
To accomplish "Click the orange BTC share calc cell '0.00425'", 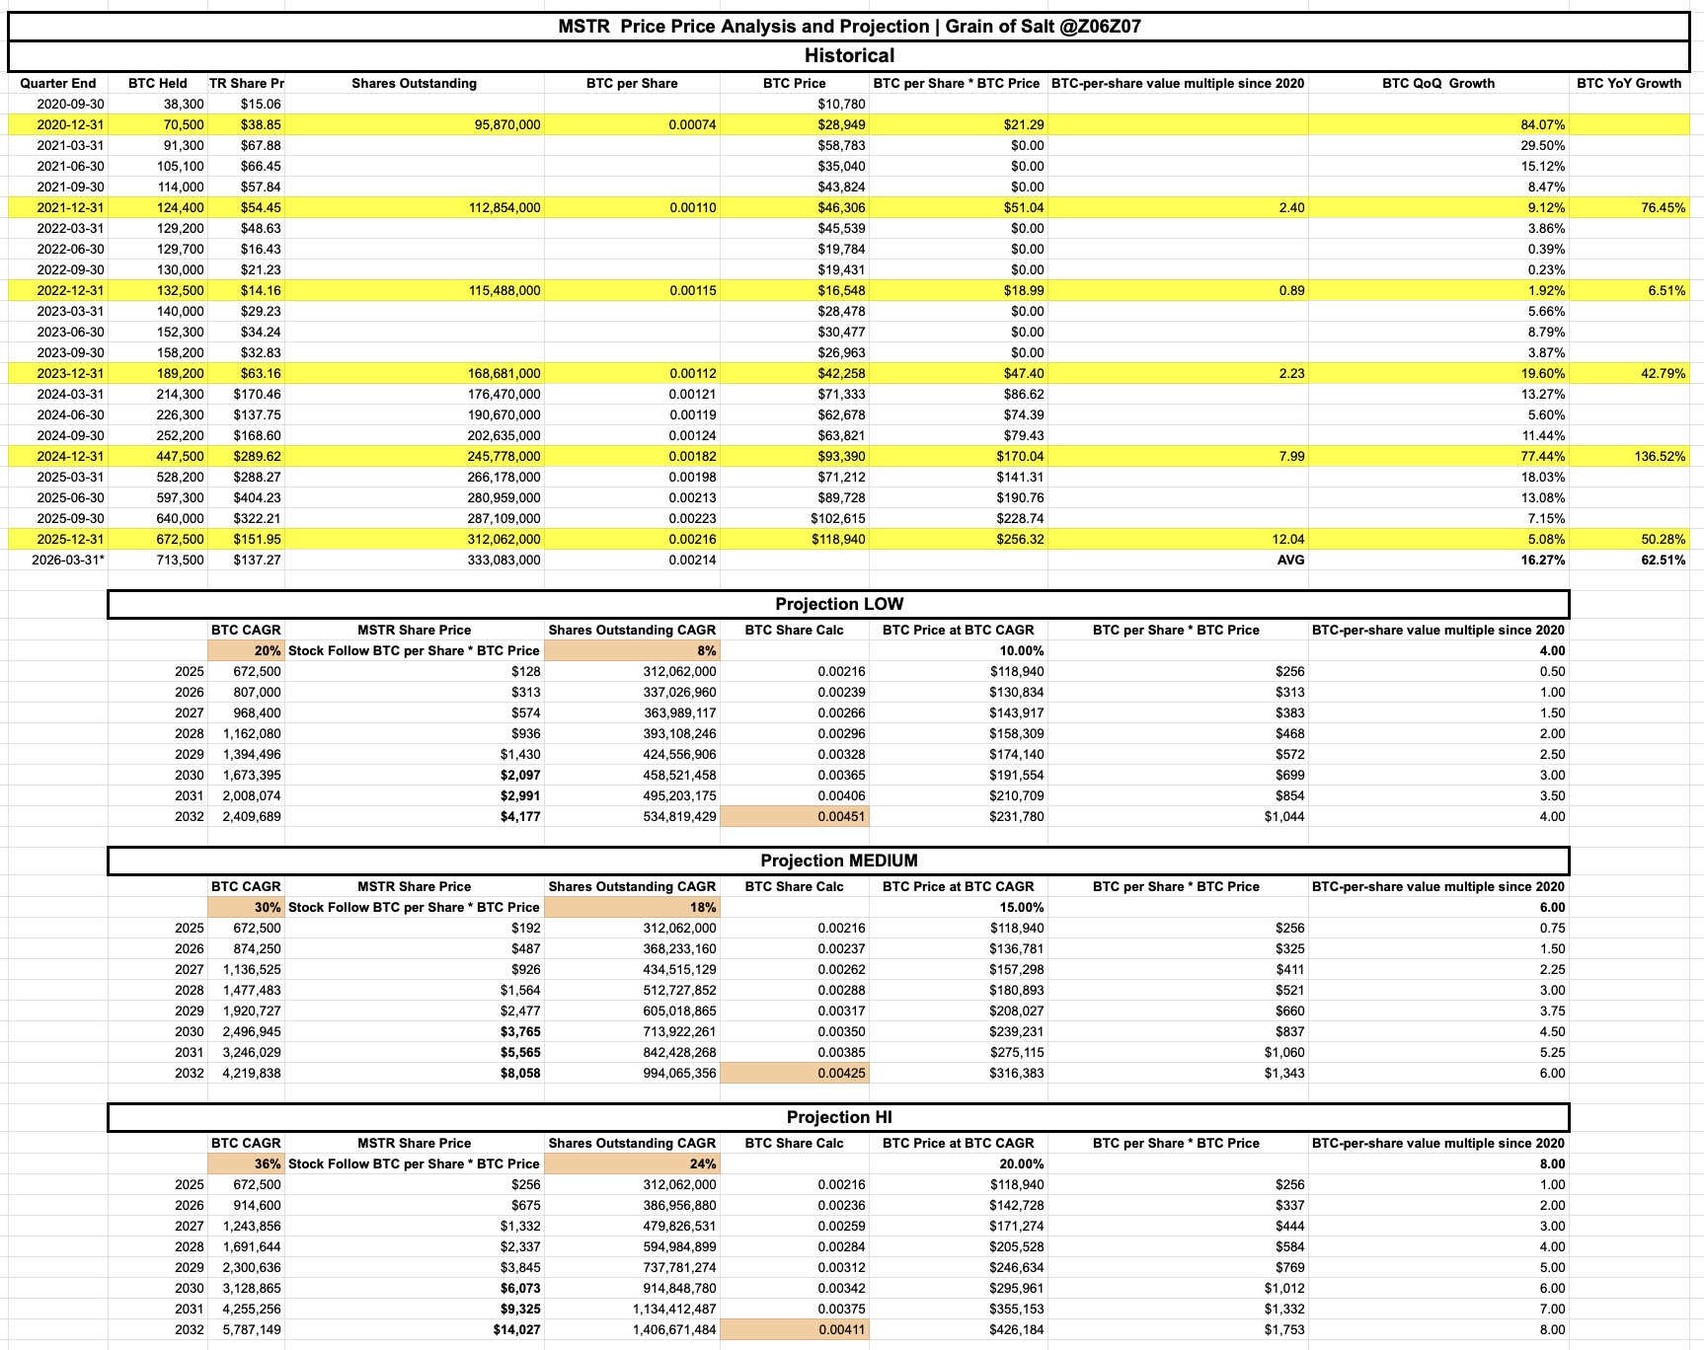I will coord(794,1073).
